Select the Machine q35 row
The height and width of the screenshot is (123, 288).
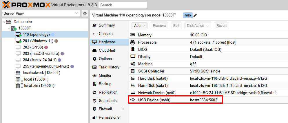209,64
